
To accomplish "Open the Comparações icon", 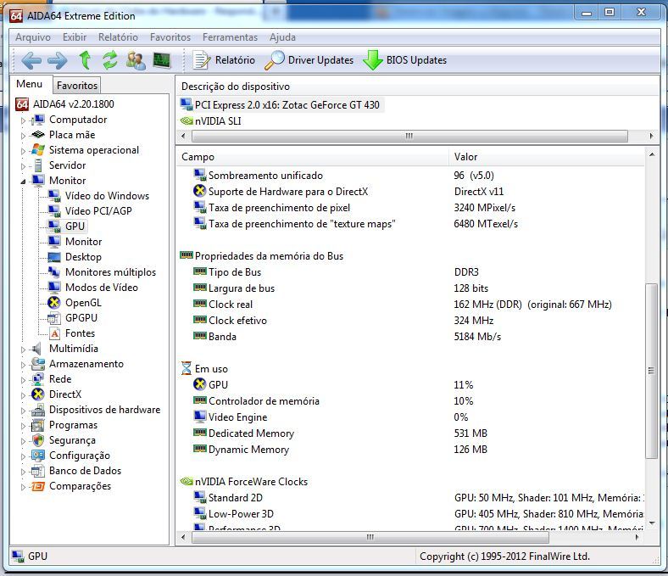I will (38, 486).
